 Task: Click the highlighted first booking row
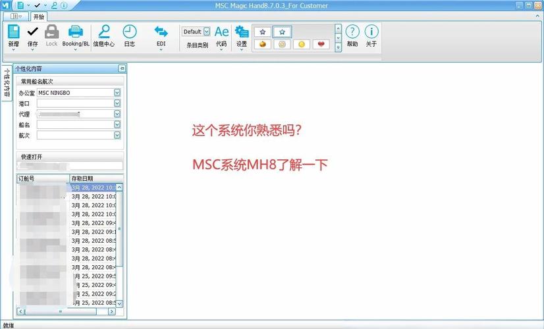67,188
